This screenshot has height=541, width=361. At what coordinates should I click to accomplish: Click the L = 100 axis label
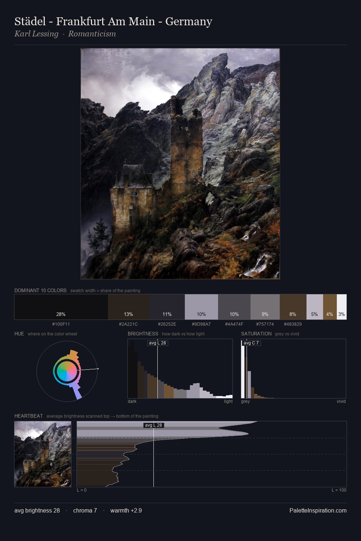pyautogui.click(x=339, y=490)
